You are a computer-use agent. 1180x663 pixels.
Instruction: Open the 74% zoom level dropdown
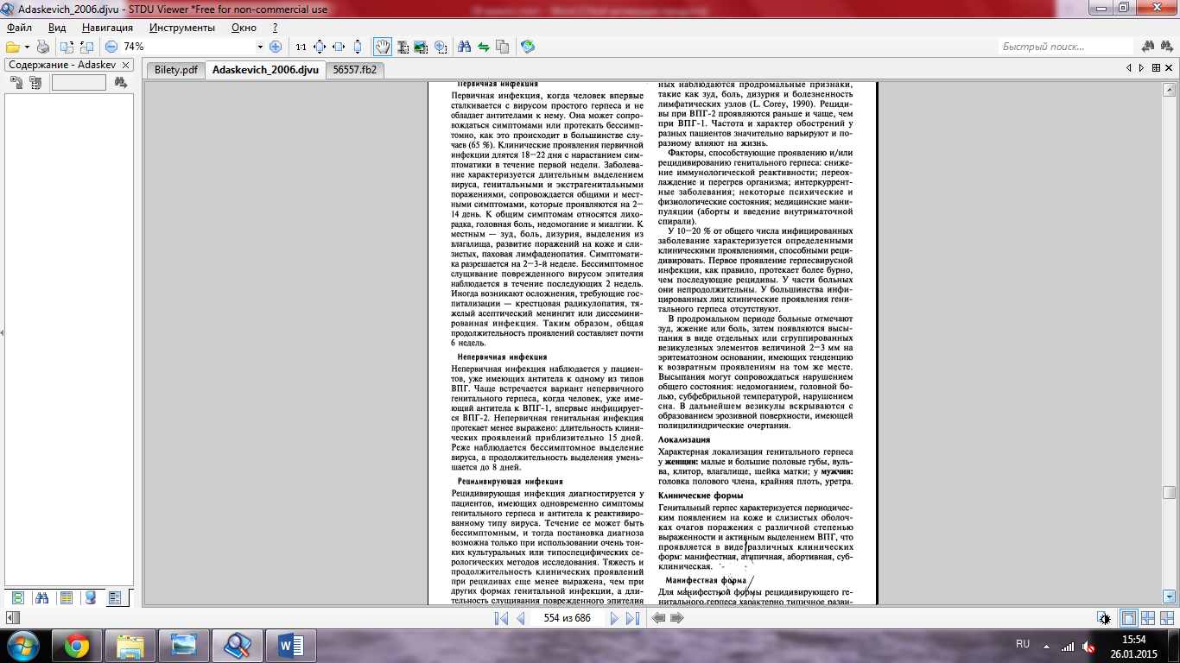261,47
